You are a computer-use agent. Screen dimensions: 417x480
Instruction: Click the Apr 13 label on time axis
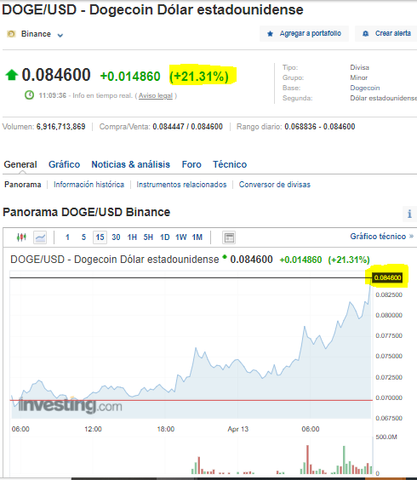238,429
